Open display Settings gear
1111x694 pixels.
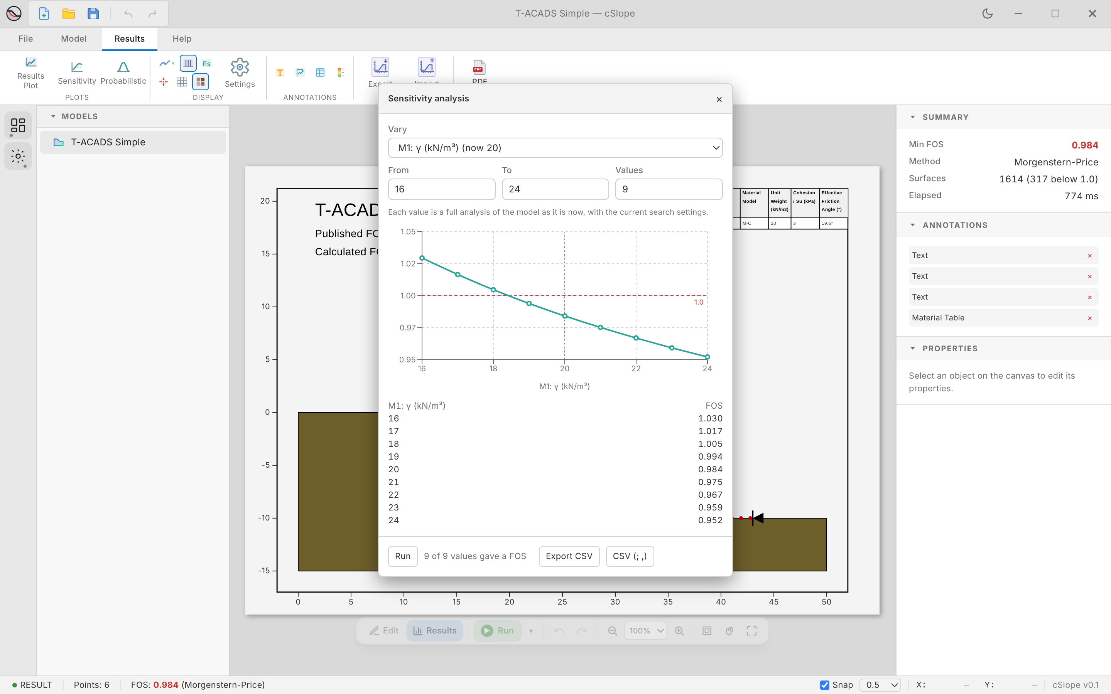pos(240,73)
